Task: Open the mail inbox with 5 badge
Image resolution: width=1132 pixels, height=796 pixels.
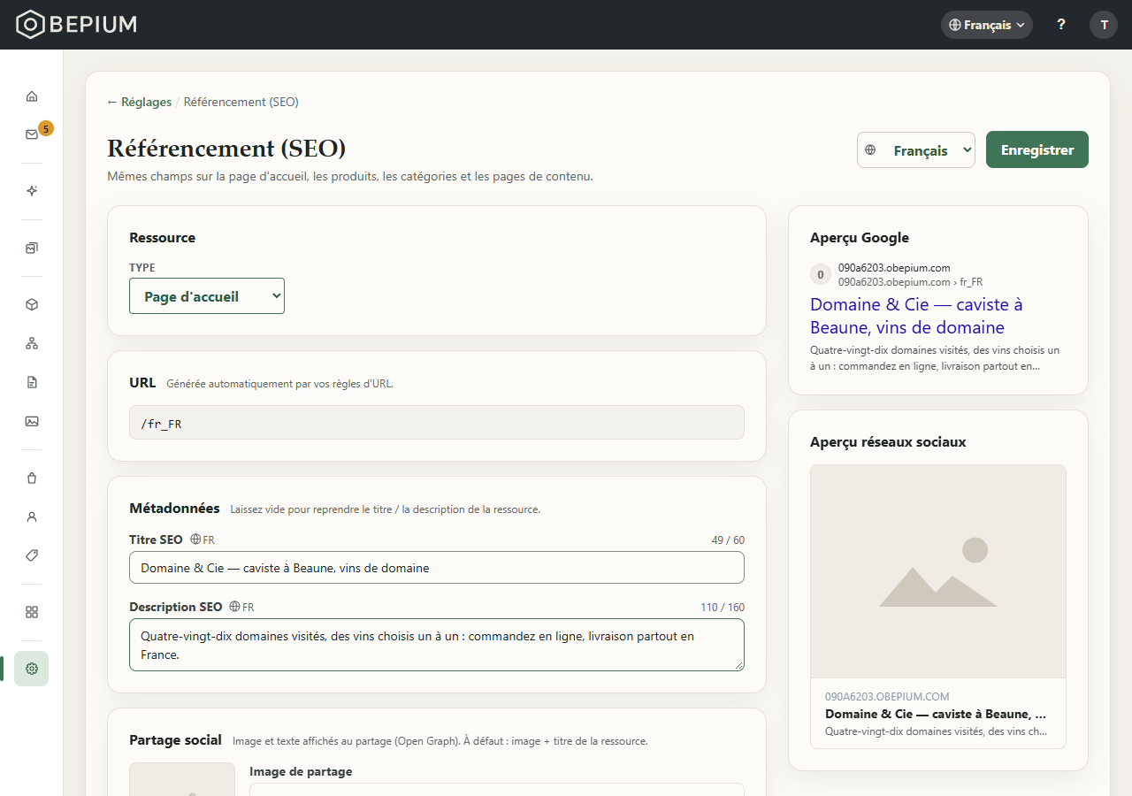Action: 32,134
